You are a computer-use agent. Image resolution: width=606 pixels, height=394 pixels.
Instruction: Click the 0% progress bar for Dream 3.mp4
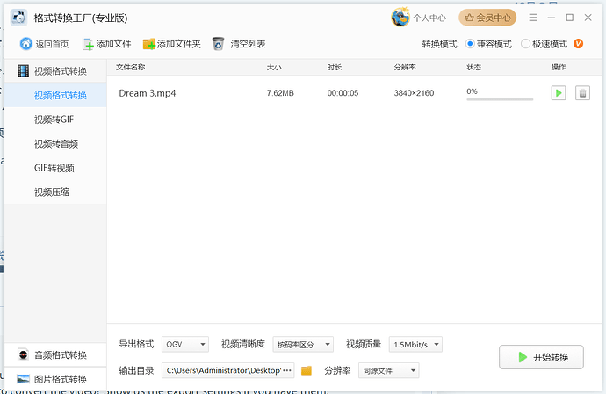500,99
